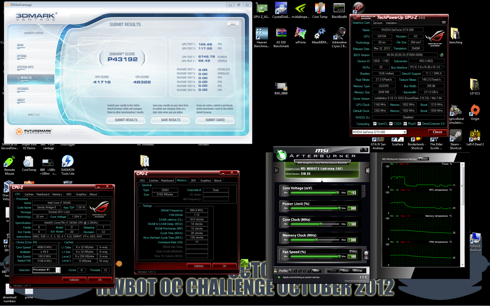Screen dimensions: 490x306
Task: Open the Afterburner info (i) side button
Action: point(367,170)
